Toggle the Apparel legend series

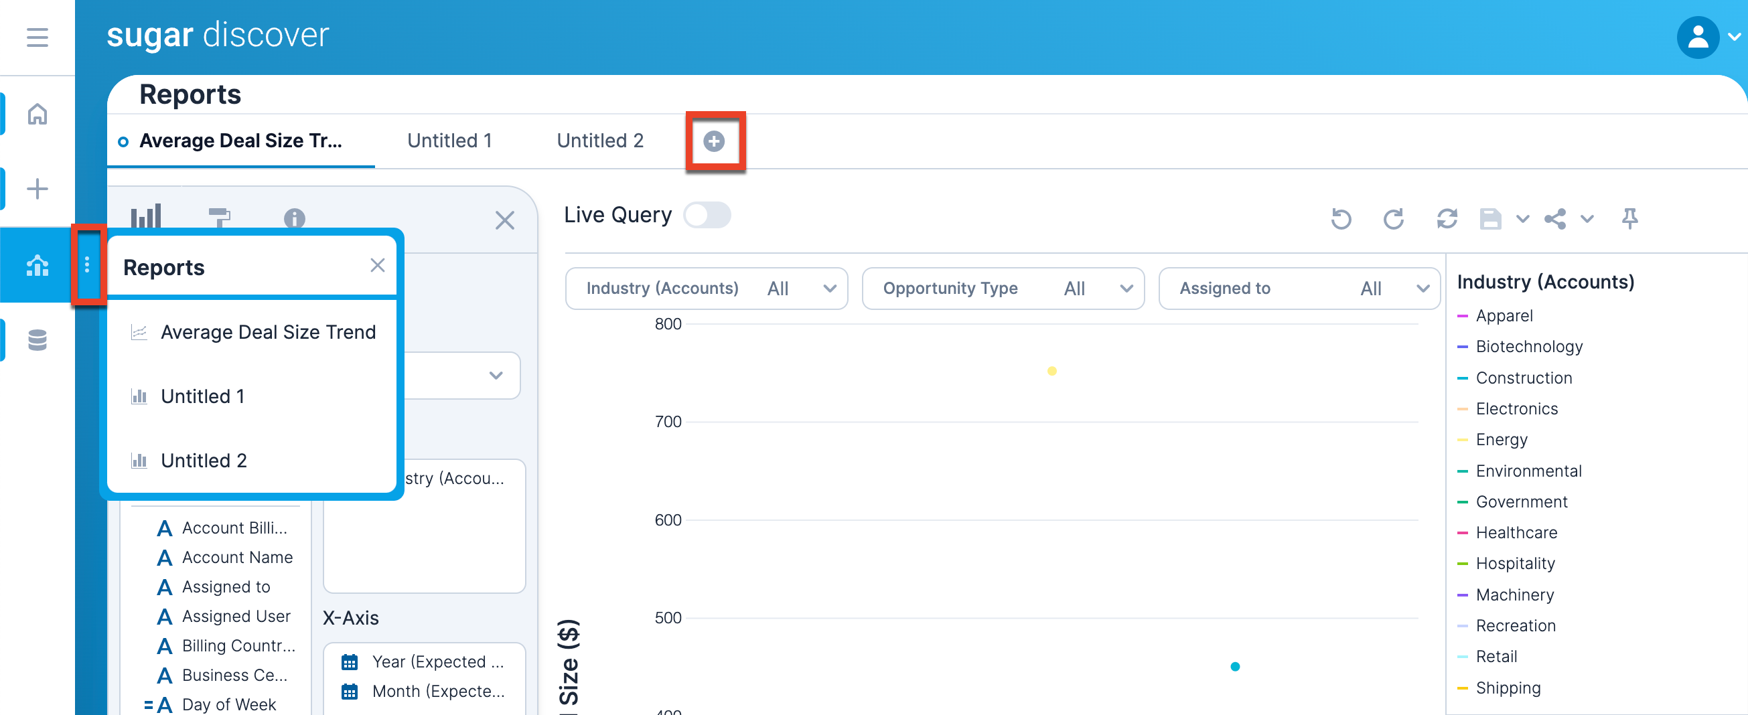point(1504,316)
